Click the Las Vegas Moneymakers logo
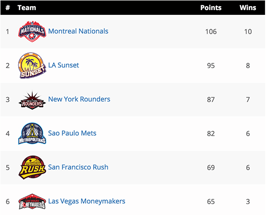 pyautogui.click(x=32, y=202)
